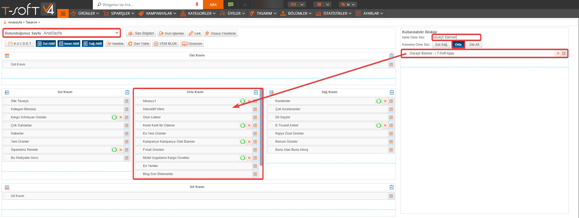The height and width of the screenshot is (218, 579).
Task: Open the TASARIM menu
Action: [263, 14]
